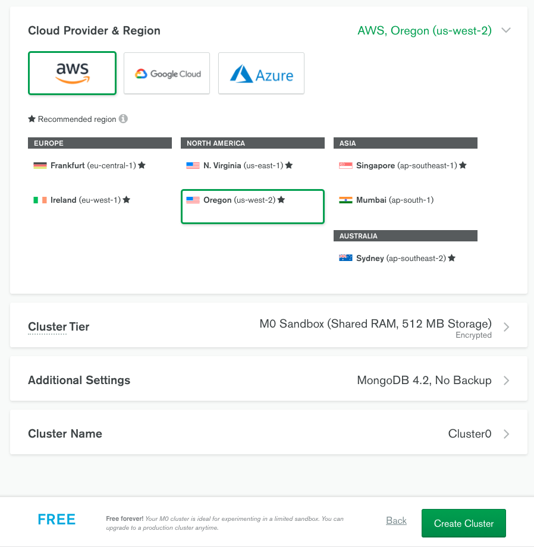Screen dimensions: 534x547
Task: Click star beside Frankfurt region
Action: tap(142, 165)
